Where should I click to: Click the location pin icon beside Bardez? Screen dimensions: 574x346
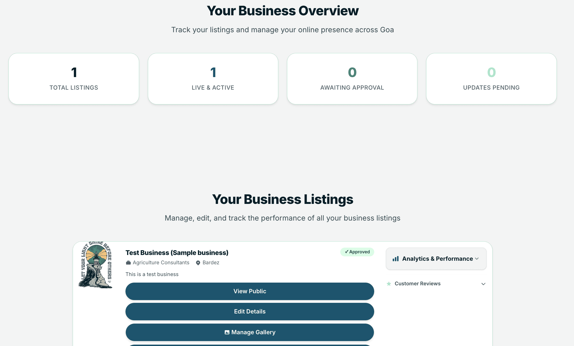[x=198, y=263]
